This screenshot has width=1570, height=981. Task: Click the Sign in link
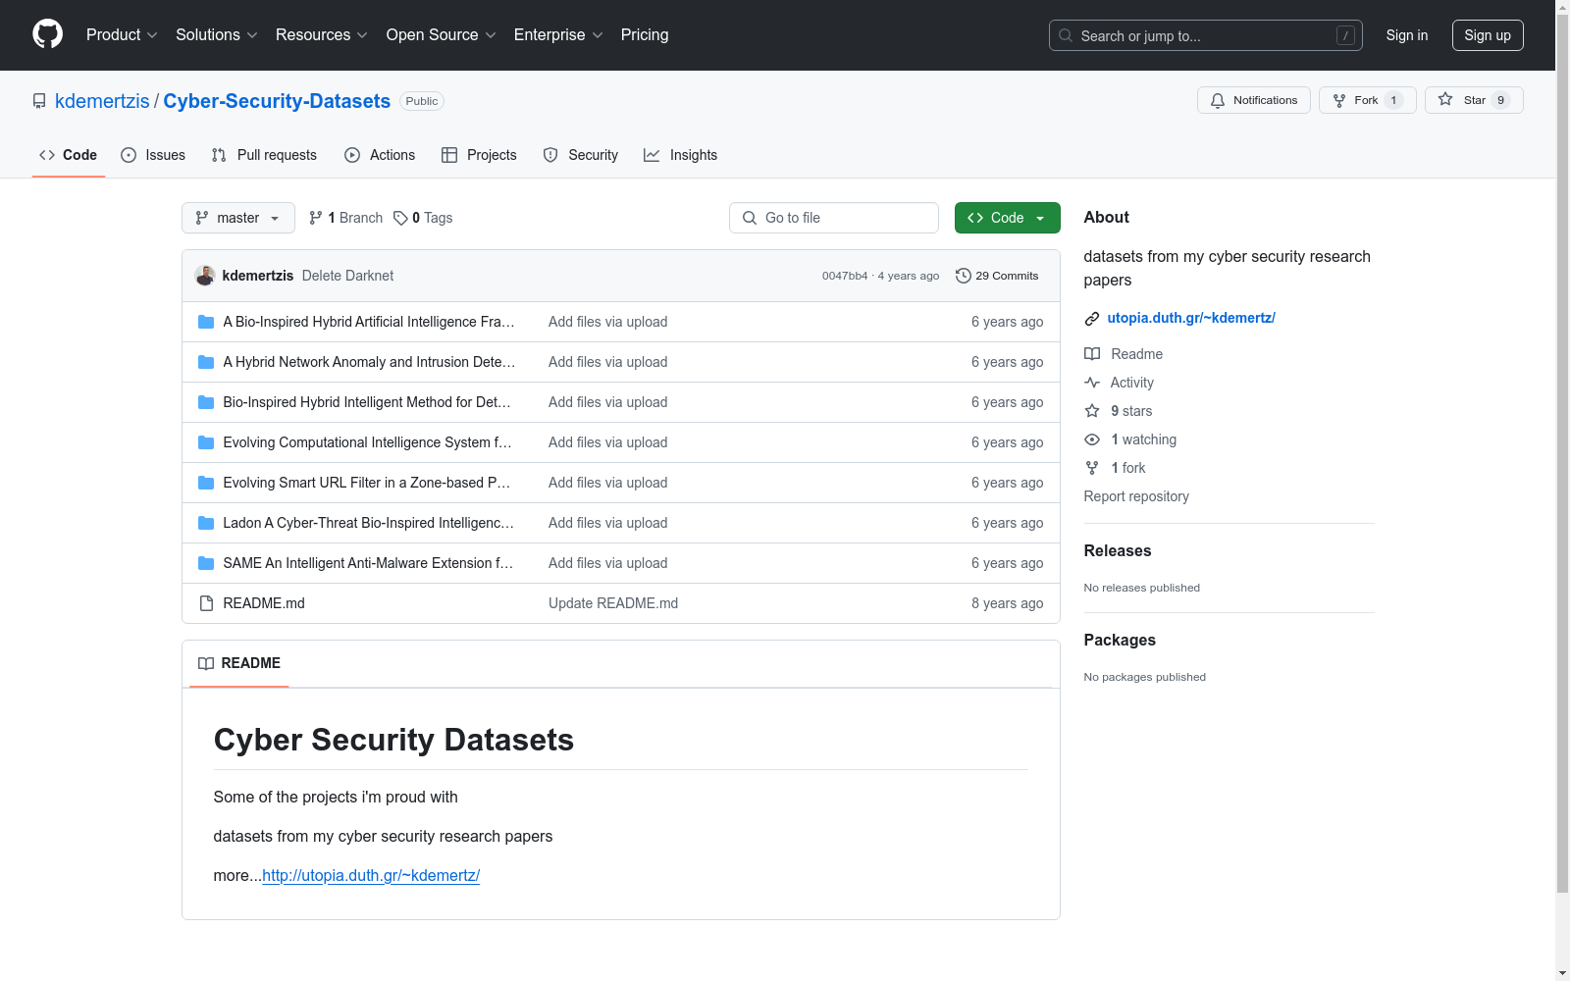pyautogui.click(x=1407, y=35)
